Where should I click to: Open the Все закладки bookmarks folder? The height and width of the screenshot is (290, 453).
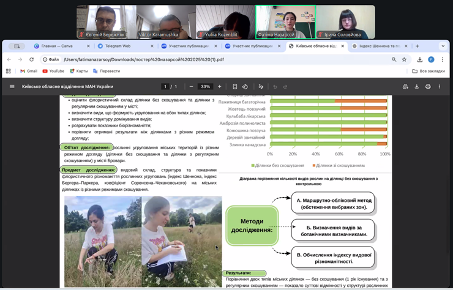pos(428,71)
